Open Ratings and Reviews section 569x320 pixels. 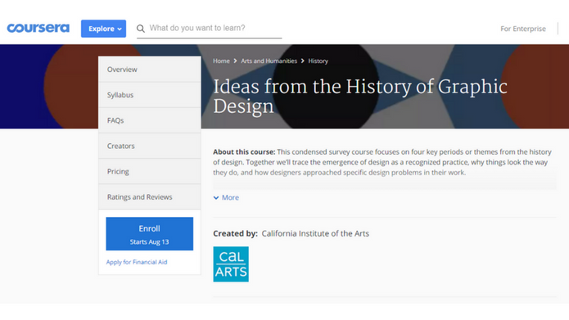pos(150,197)
